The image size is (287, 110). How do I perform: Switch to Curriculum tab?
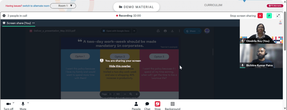tap(213, 5)
